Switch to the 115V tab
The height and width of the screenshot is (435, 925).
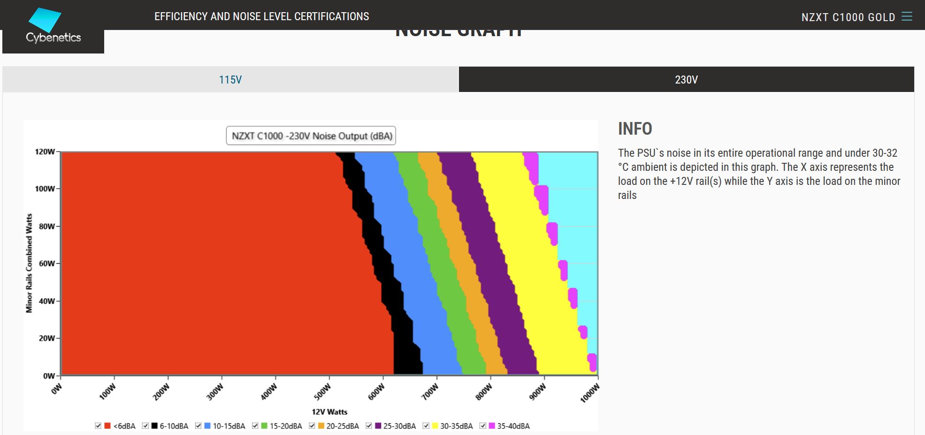pyautogui.click(x=230, y=79)
